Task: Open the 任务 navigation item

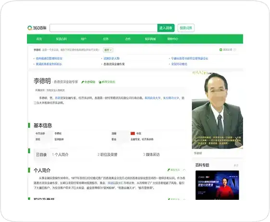Action: (106, 39)
